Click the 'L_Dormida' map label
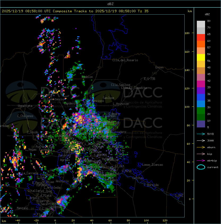This screenshot has width=221, height=224. click(151, 185)
